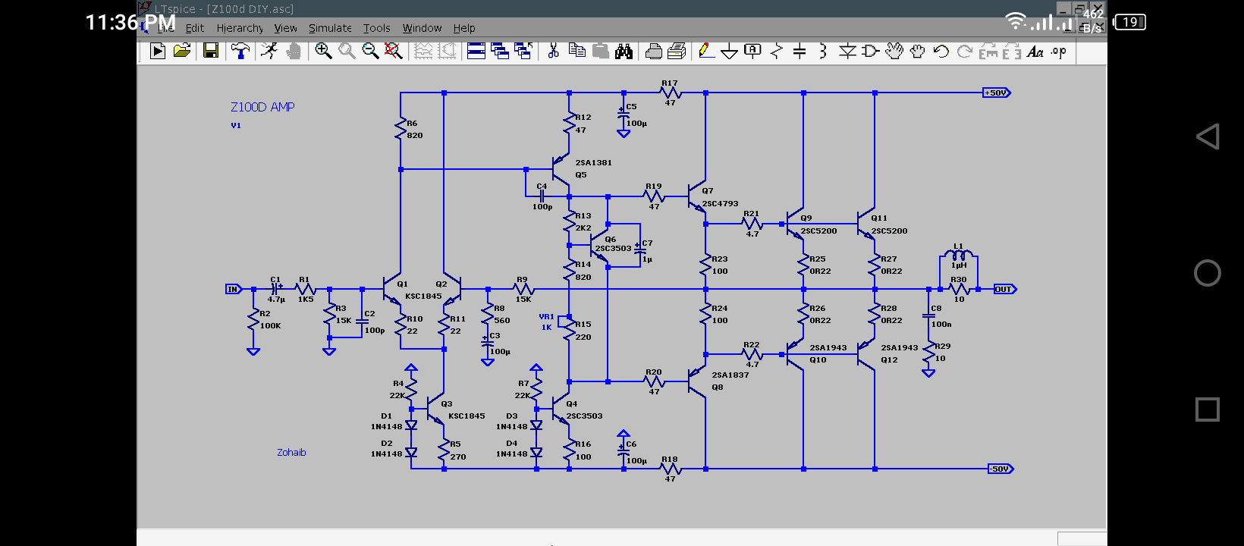Select transistor label 2SC4793 near Q7
This screenshot has height=546, width=1244.
click(720, 203)
